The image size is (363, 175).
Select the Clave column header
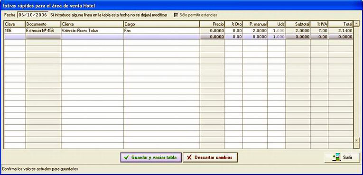tap(15, 24)
